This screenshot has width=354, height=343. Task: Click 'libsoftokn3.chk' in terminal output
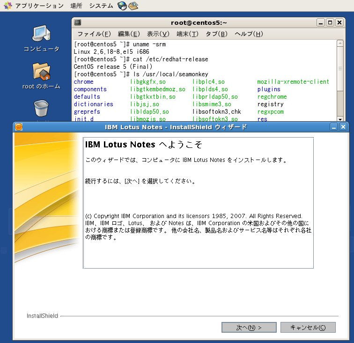tap(217, 111)
